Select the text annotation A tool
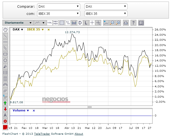This screenshot has height=140, width=171. [x=5, y=115]
